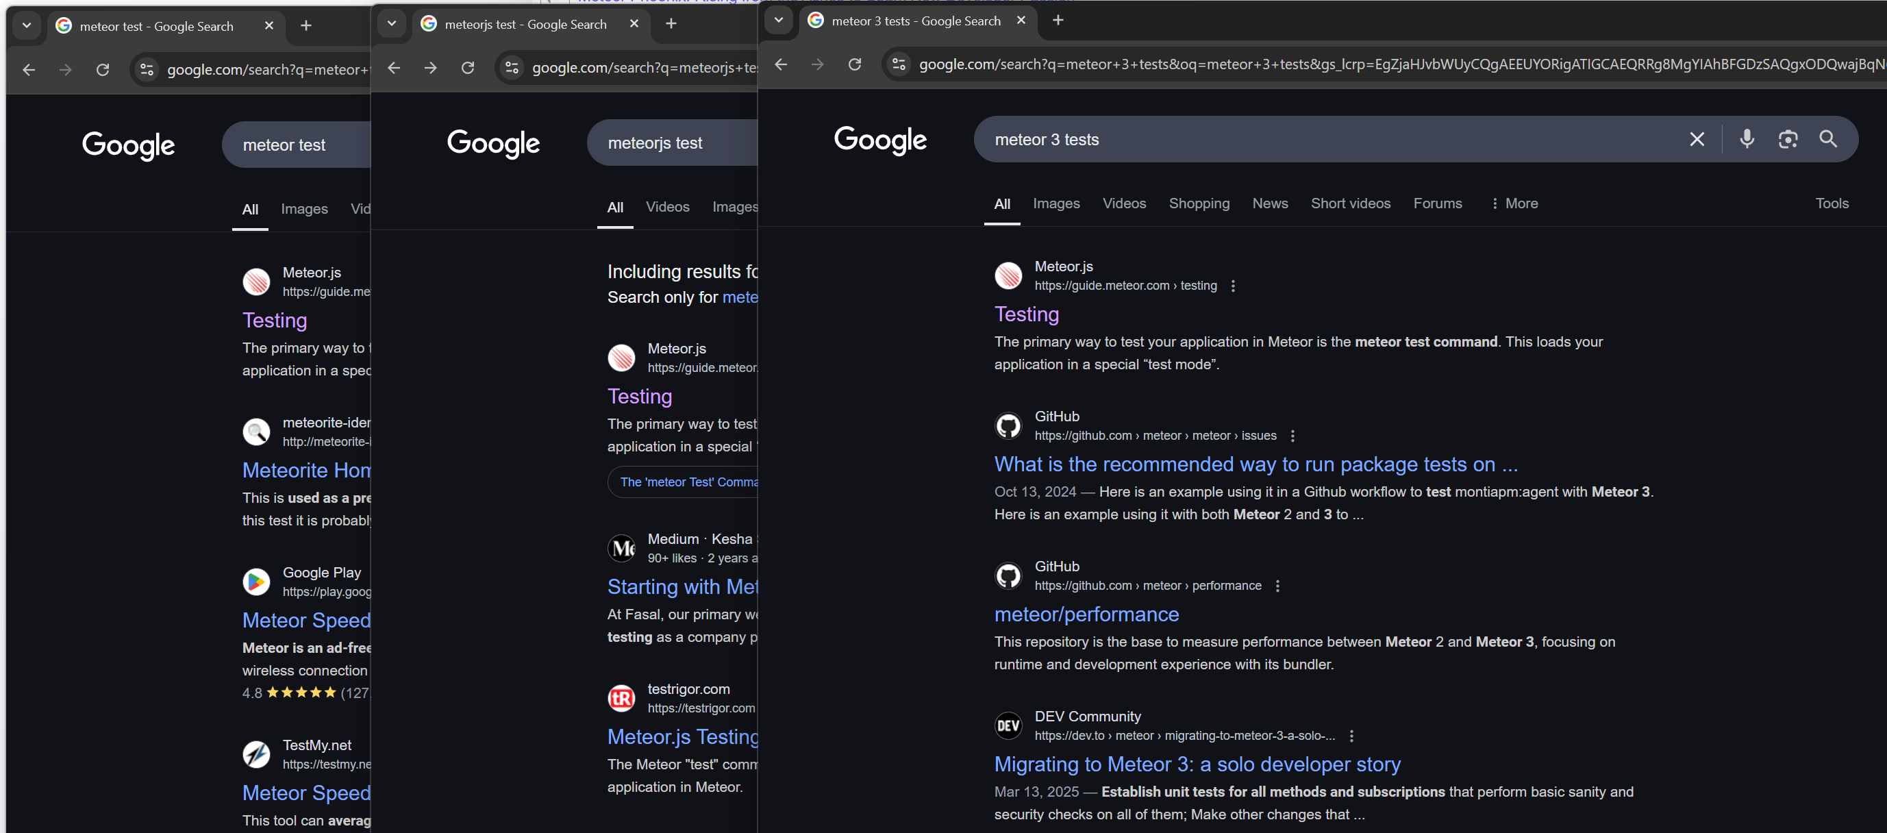Reload the meteorjs test page
The image size is (1887, 833).
coord(467,67)
